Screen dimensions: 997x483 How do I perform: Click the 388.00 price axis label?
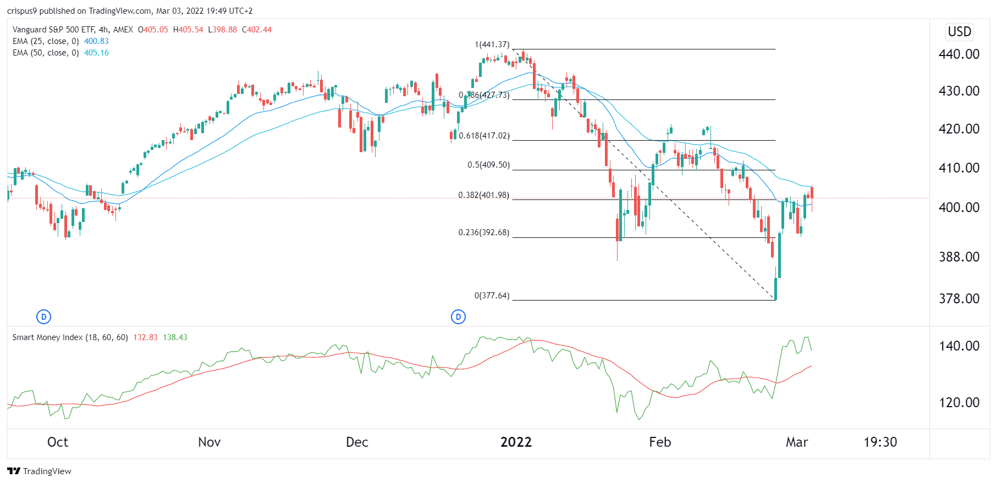point(959,257)
